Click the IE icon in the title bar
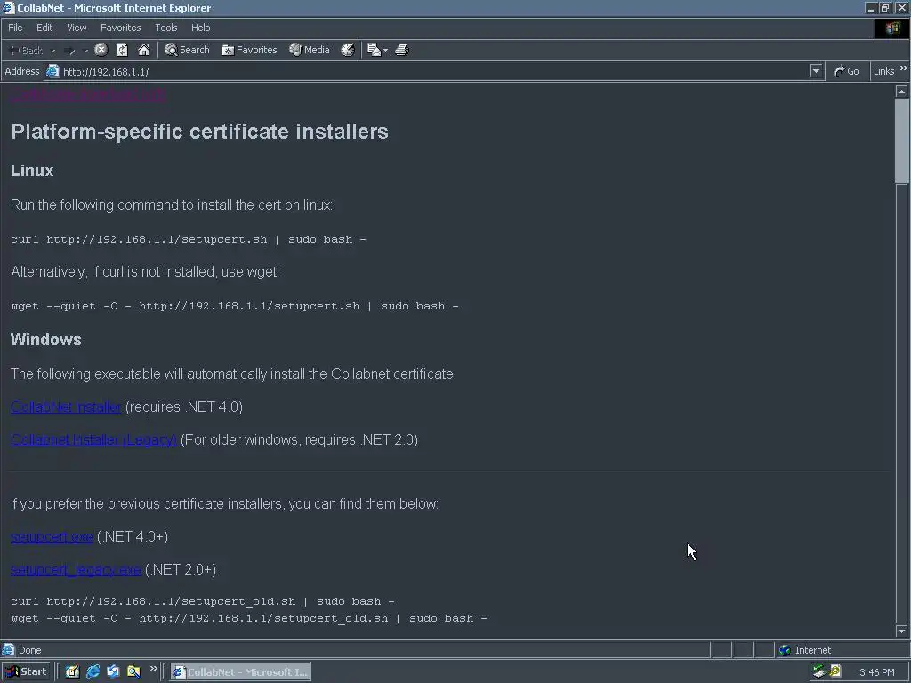This screenshot has width=911, height=683. click(8, 8)
